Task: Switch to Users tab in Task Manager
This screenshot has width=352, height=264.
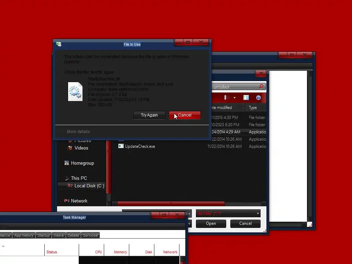Action: [58, 235]
